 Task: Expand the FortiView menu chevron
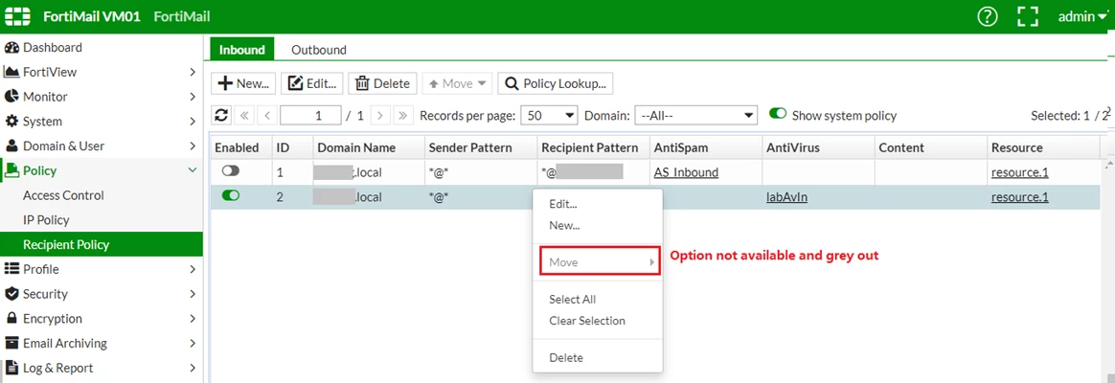pos(193,72)
